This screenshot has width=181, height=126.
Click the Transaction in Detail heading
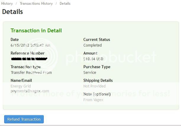(36, 31)
